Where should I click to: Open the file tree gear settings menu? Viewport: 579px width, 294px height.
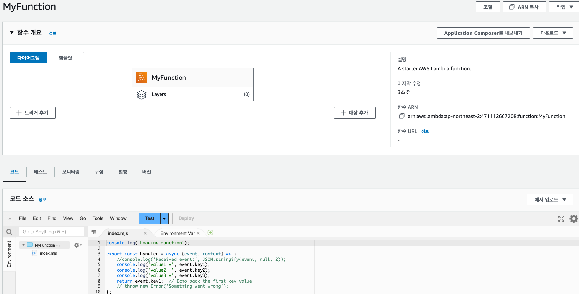click(x=78, y=245)
